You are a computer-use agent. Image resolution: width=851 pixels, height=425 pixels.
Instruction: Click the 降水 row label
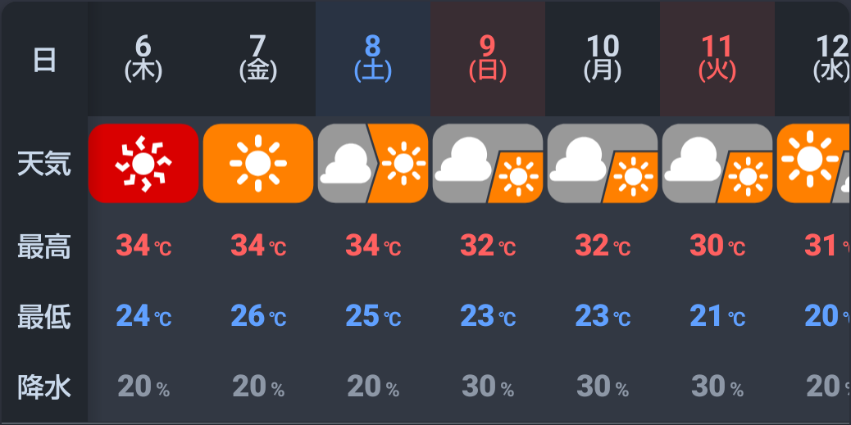(x=44, y=387)
